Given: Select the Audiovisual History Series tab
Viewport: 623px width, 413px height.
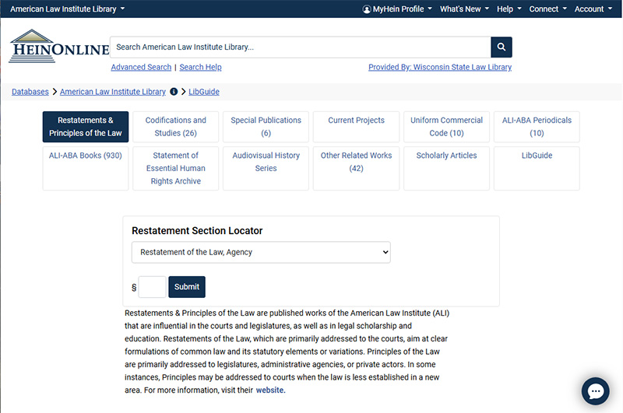Looking at the screenshot, I should pos(266,169).
